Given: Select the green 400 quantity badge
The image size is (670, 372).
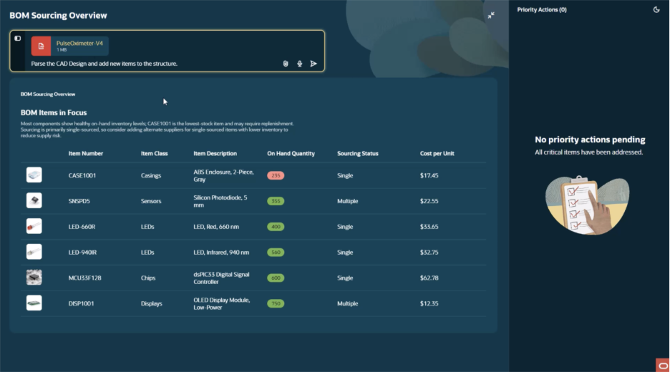Looking at the screenshot, I should (x=276, y=227).
